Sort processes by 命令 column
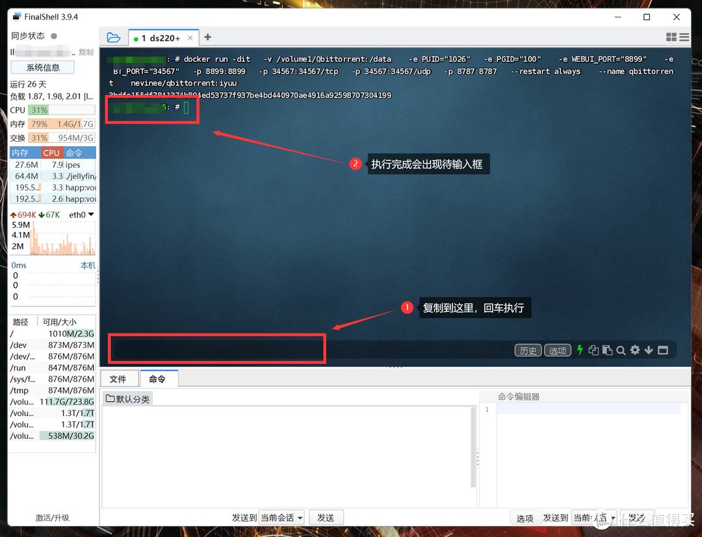 point(79,153)
